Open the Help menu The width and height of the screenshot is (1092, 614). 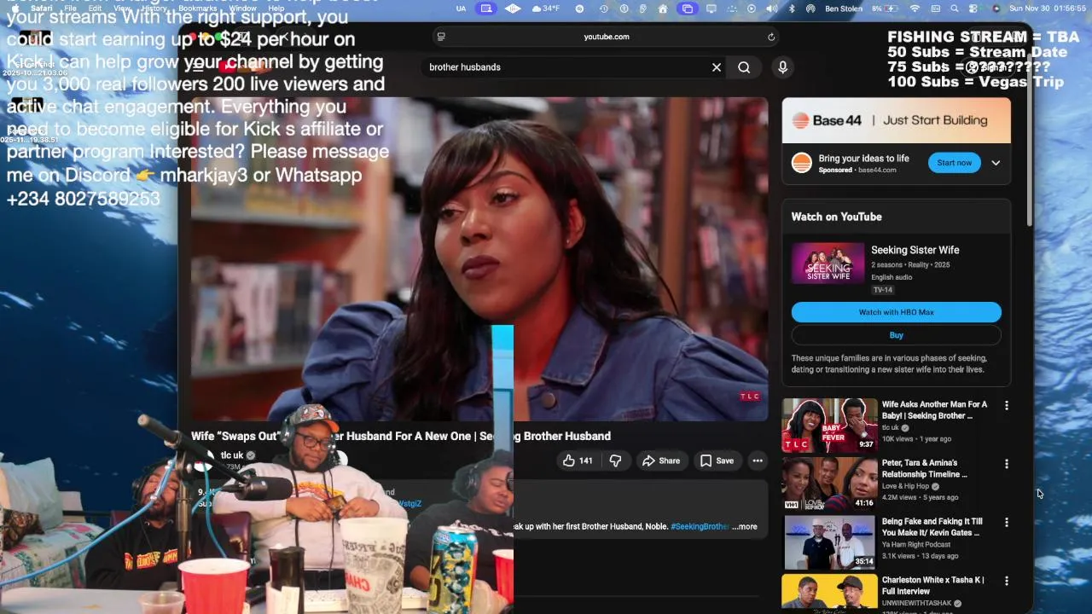click(276, 9)
